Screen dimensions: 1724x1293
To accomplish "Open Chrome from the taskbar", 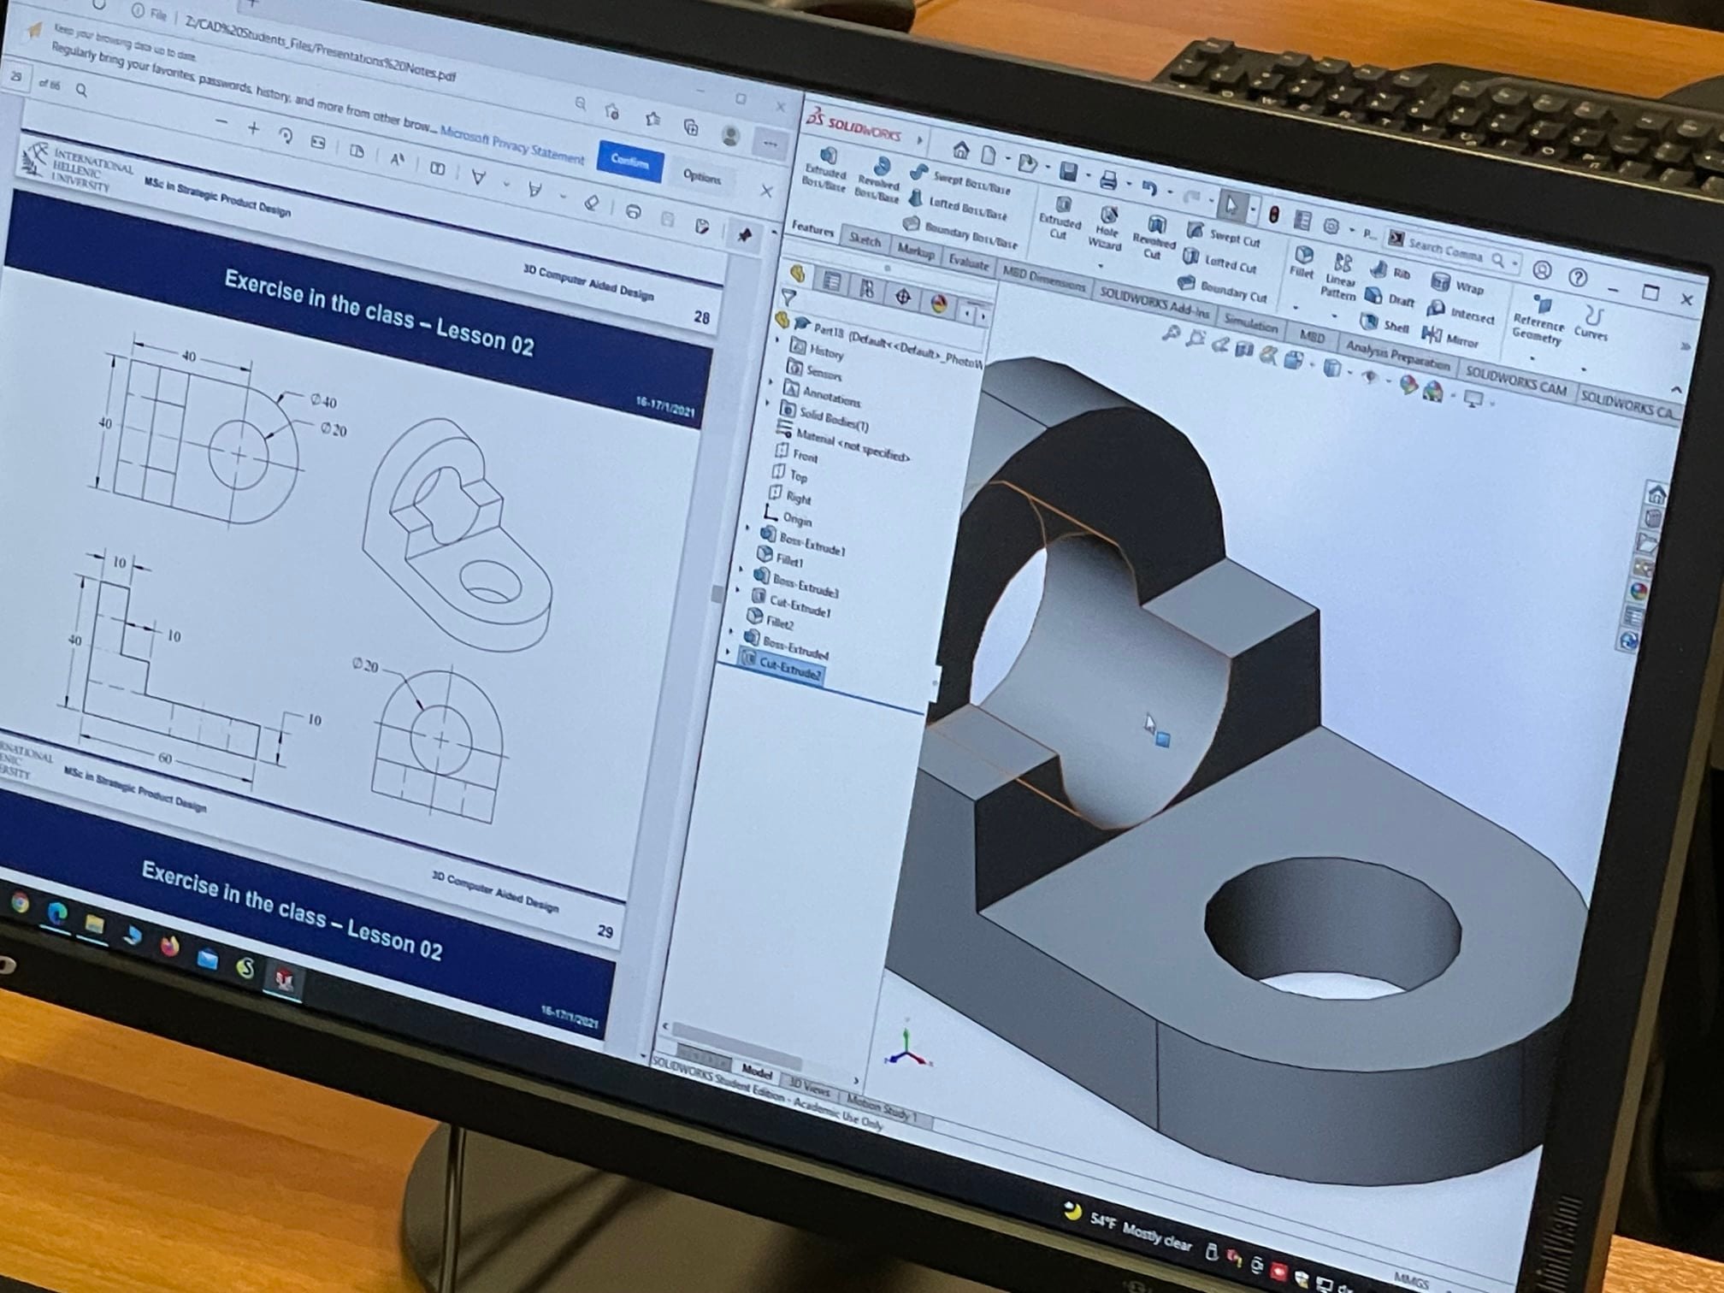I will pos(19,903).
